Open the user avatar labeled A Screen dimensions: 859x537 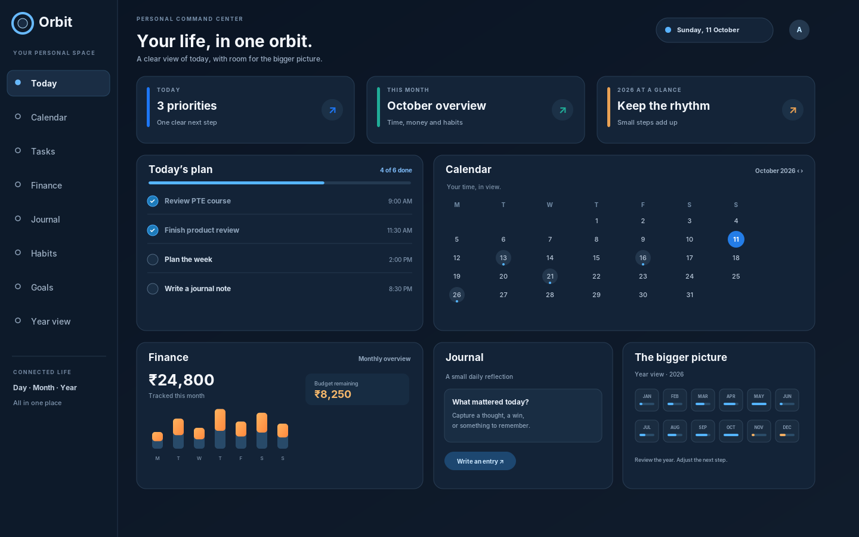coord(799,30)
